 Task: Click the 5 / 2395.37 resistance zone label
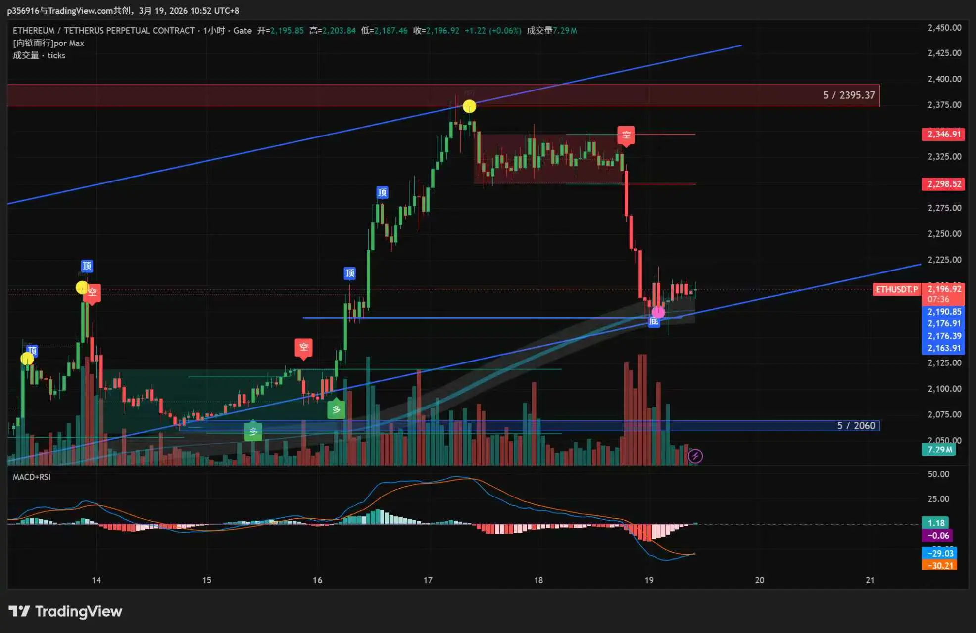click(x=848, y=95)
